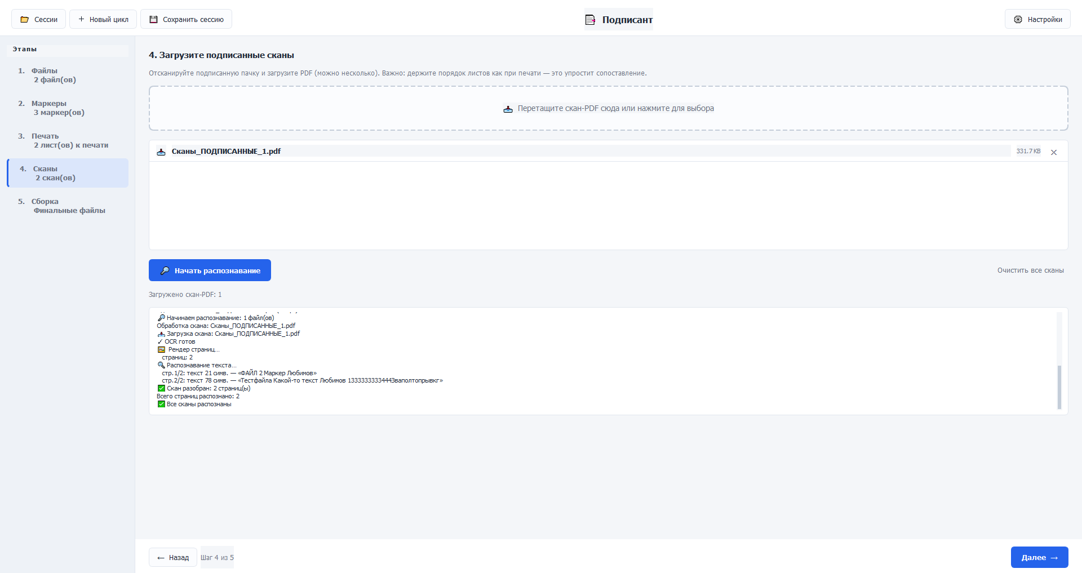Viewport: 1082px width, 573px height.
Task: Start a new cycle with Новый цикл
Action: click(x=103, y=19)
